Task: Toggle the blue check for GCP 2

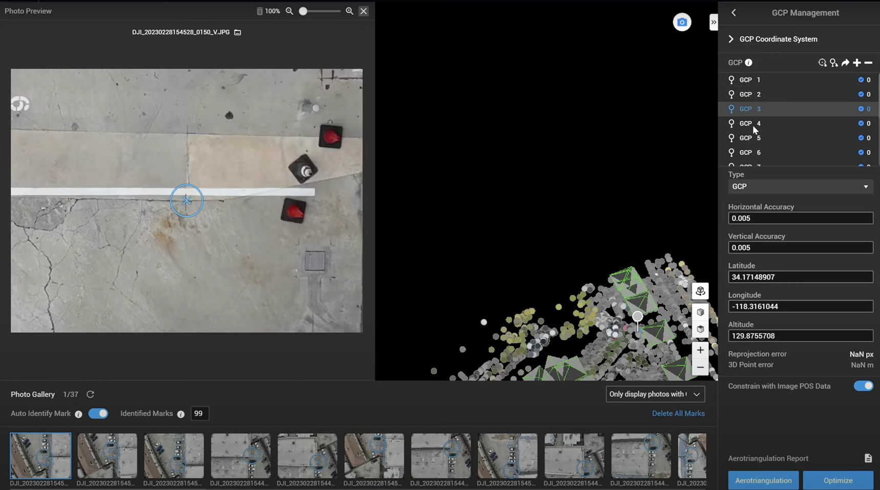Action: tap(861, 94)
